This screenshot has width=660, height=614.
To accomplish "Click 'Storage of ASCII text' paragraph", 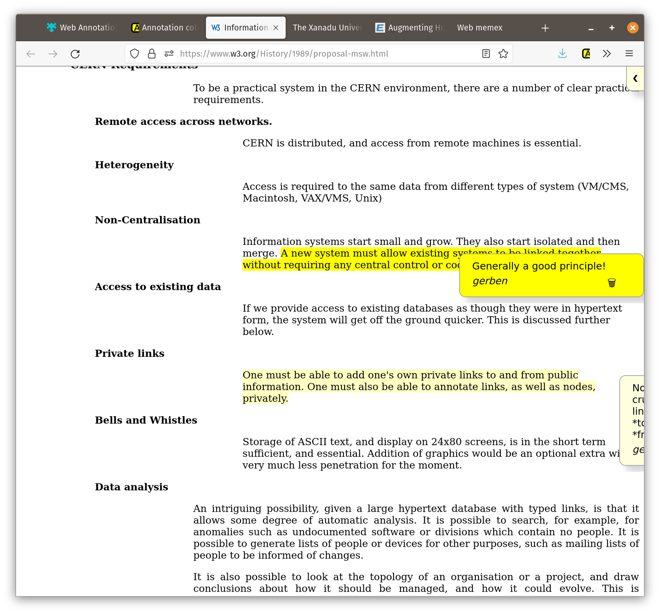I will coord(431,453).
